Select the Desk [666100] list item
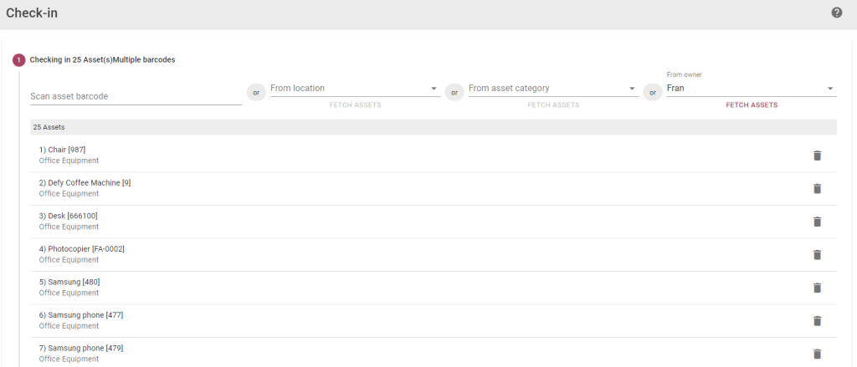 point(434,222)
